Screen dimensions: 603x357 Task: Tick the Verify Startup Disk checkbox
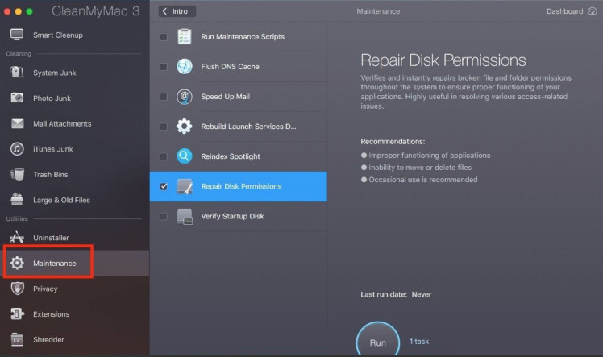click(x=164, y=216)
